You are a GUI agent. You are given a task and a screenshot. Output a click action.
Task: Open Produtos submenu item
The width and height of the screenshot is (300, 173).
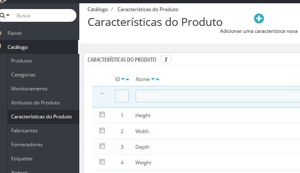point(22,61)
